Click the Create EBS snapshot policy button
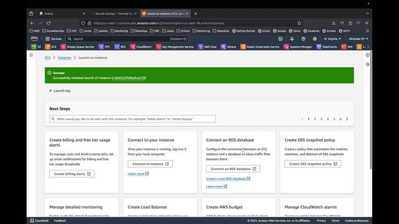 pos(313,164)
